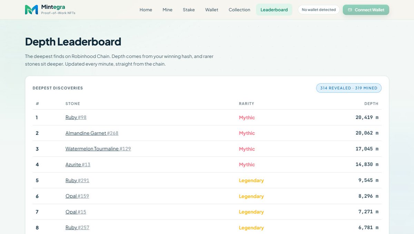Click the No wallet detected badge
This screenshot has height=234, width=414.
click(319, 10)
